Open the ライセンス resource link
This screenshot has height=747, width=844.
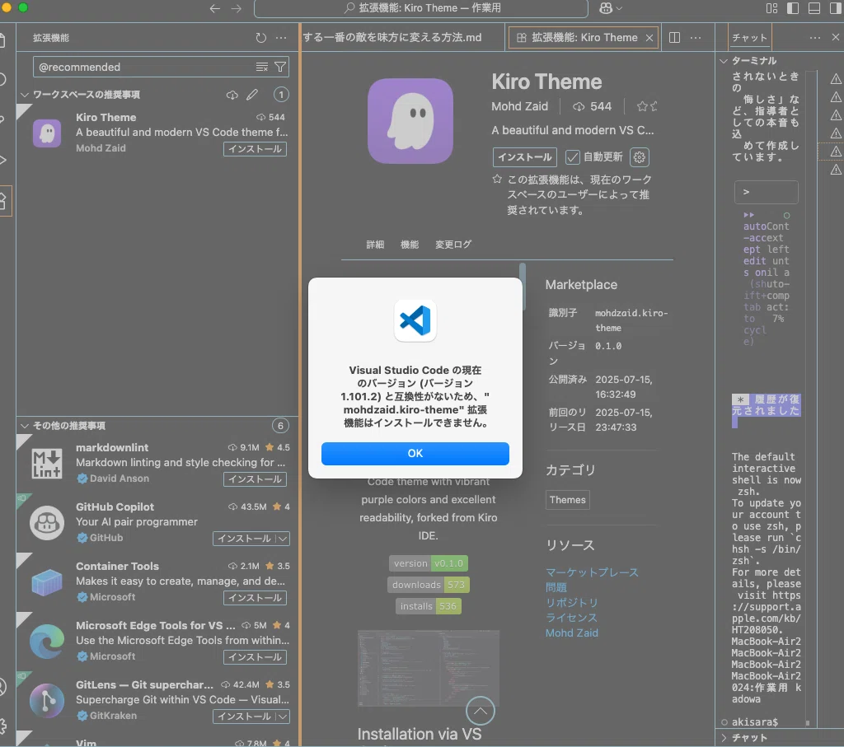click(572, 618)
